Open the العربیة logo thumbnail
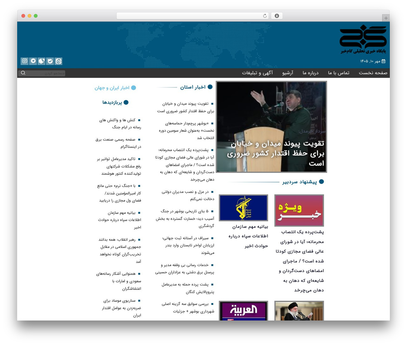407x345 pixels. point(244,311)
